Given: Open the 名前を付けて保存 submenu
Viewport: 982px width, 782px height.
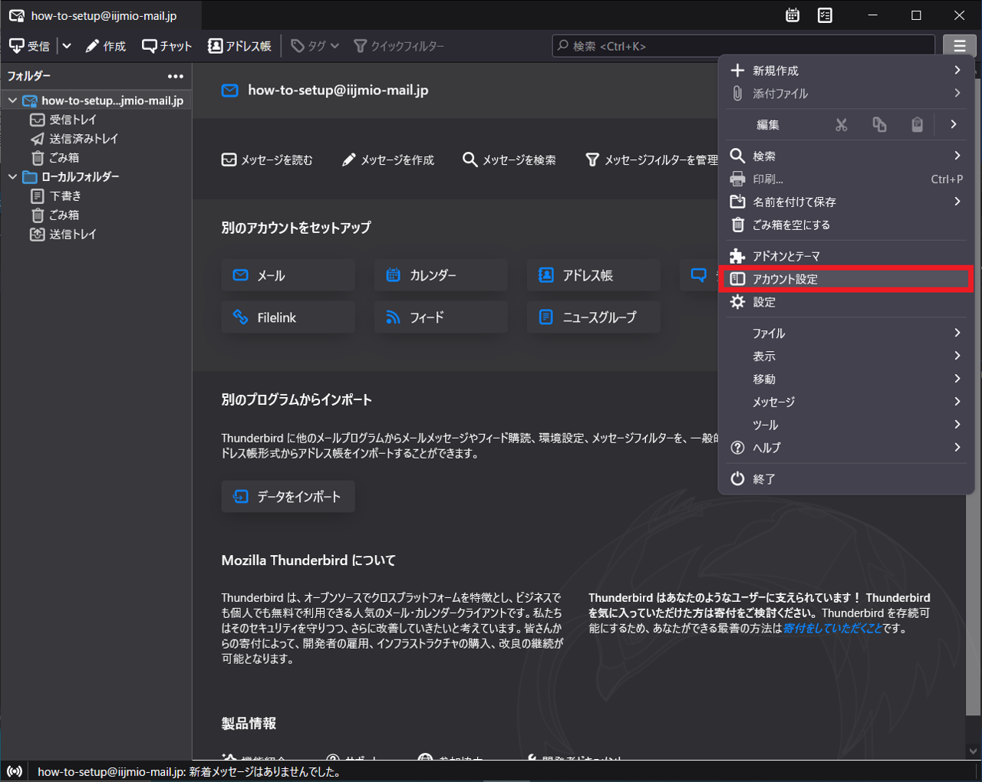Looking at the screenshot, I should (846, 202).
